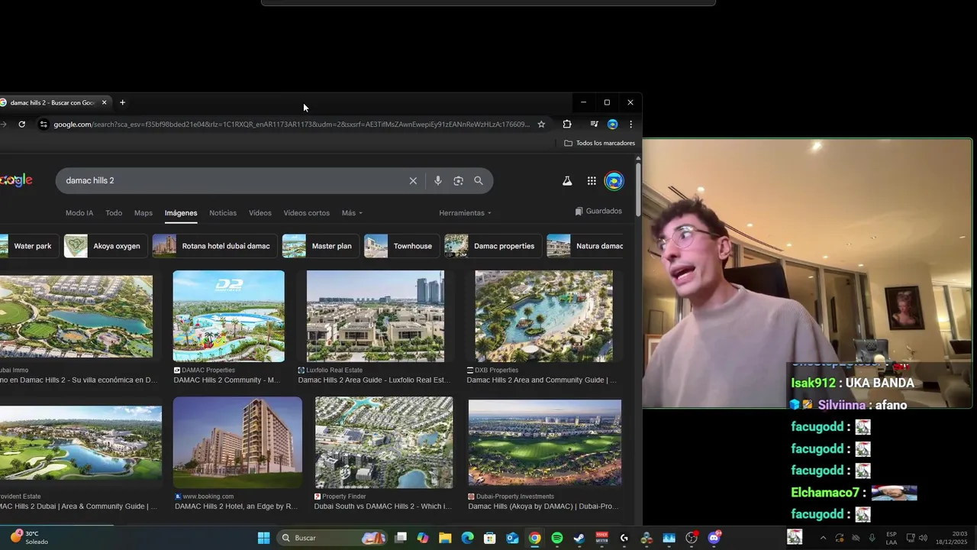The height and width of the screenshot is (550, 977).
Task: Open Discord from the taskbar
Action: click(714, 538)
